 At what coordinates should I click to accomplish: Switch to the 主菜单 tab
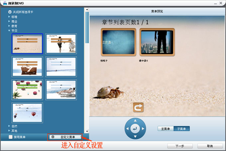(166, 129)
